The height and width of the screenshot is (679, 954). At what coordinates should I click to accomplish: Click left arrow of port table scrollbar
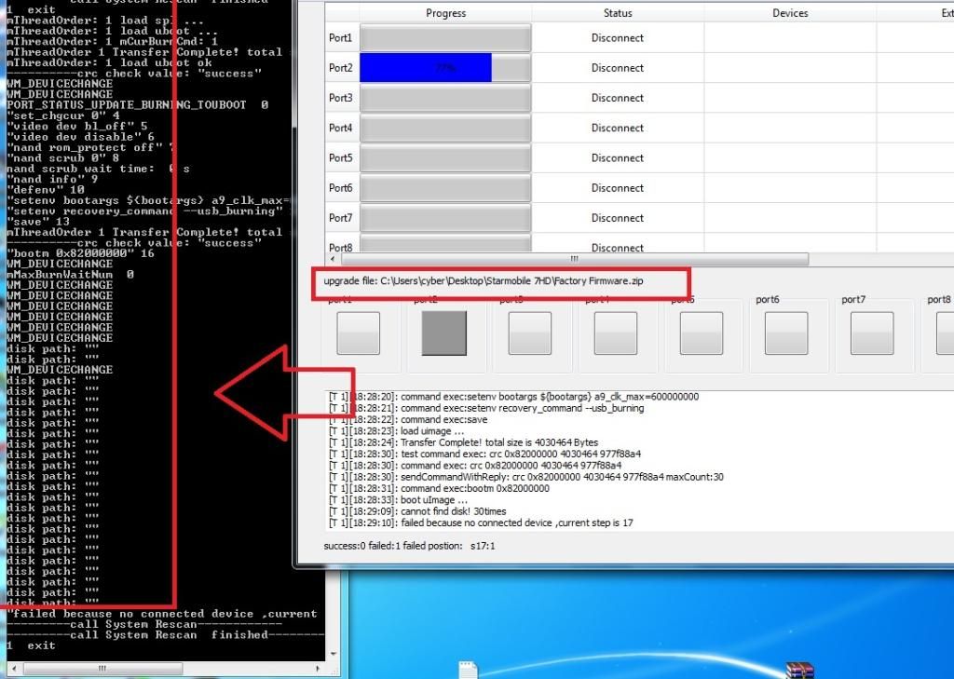(333, 260)
